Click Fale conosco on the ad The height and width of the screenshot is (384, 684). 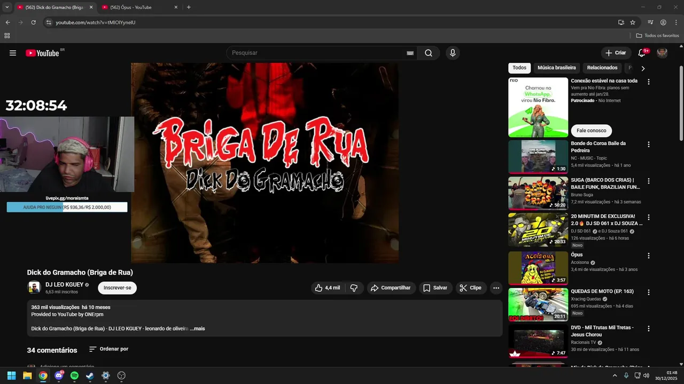click(x=592, y=131)
